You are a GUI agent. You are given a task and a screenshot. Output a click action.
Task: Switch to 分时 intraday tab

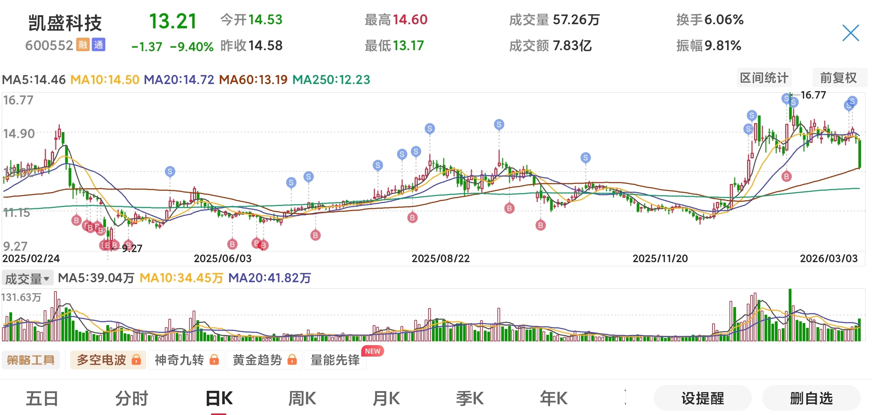(x=132, y=398)
